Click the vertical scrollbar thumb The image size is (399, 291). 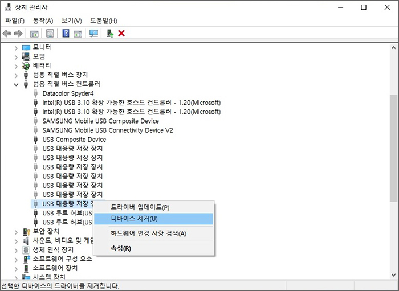coord(393,148)
